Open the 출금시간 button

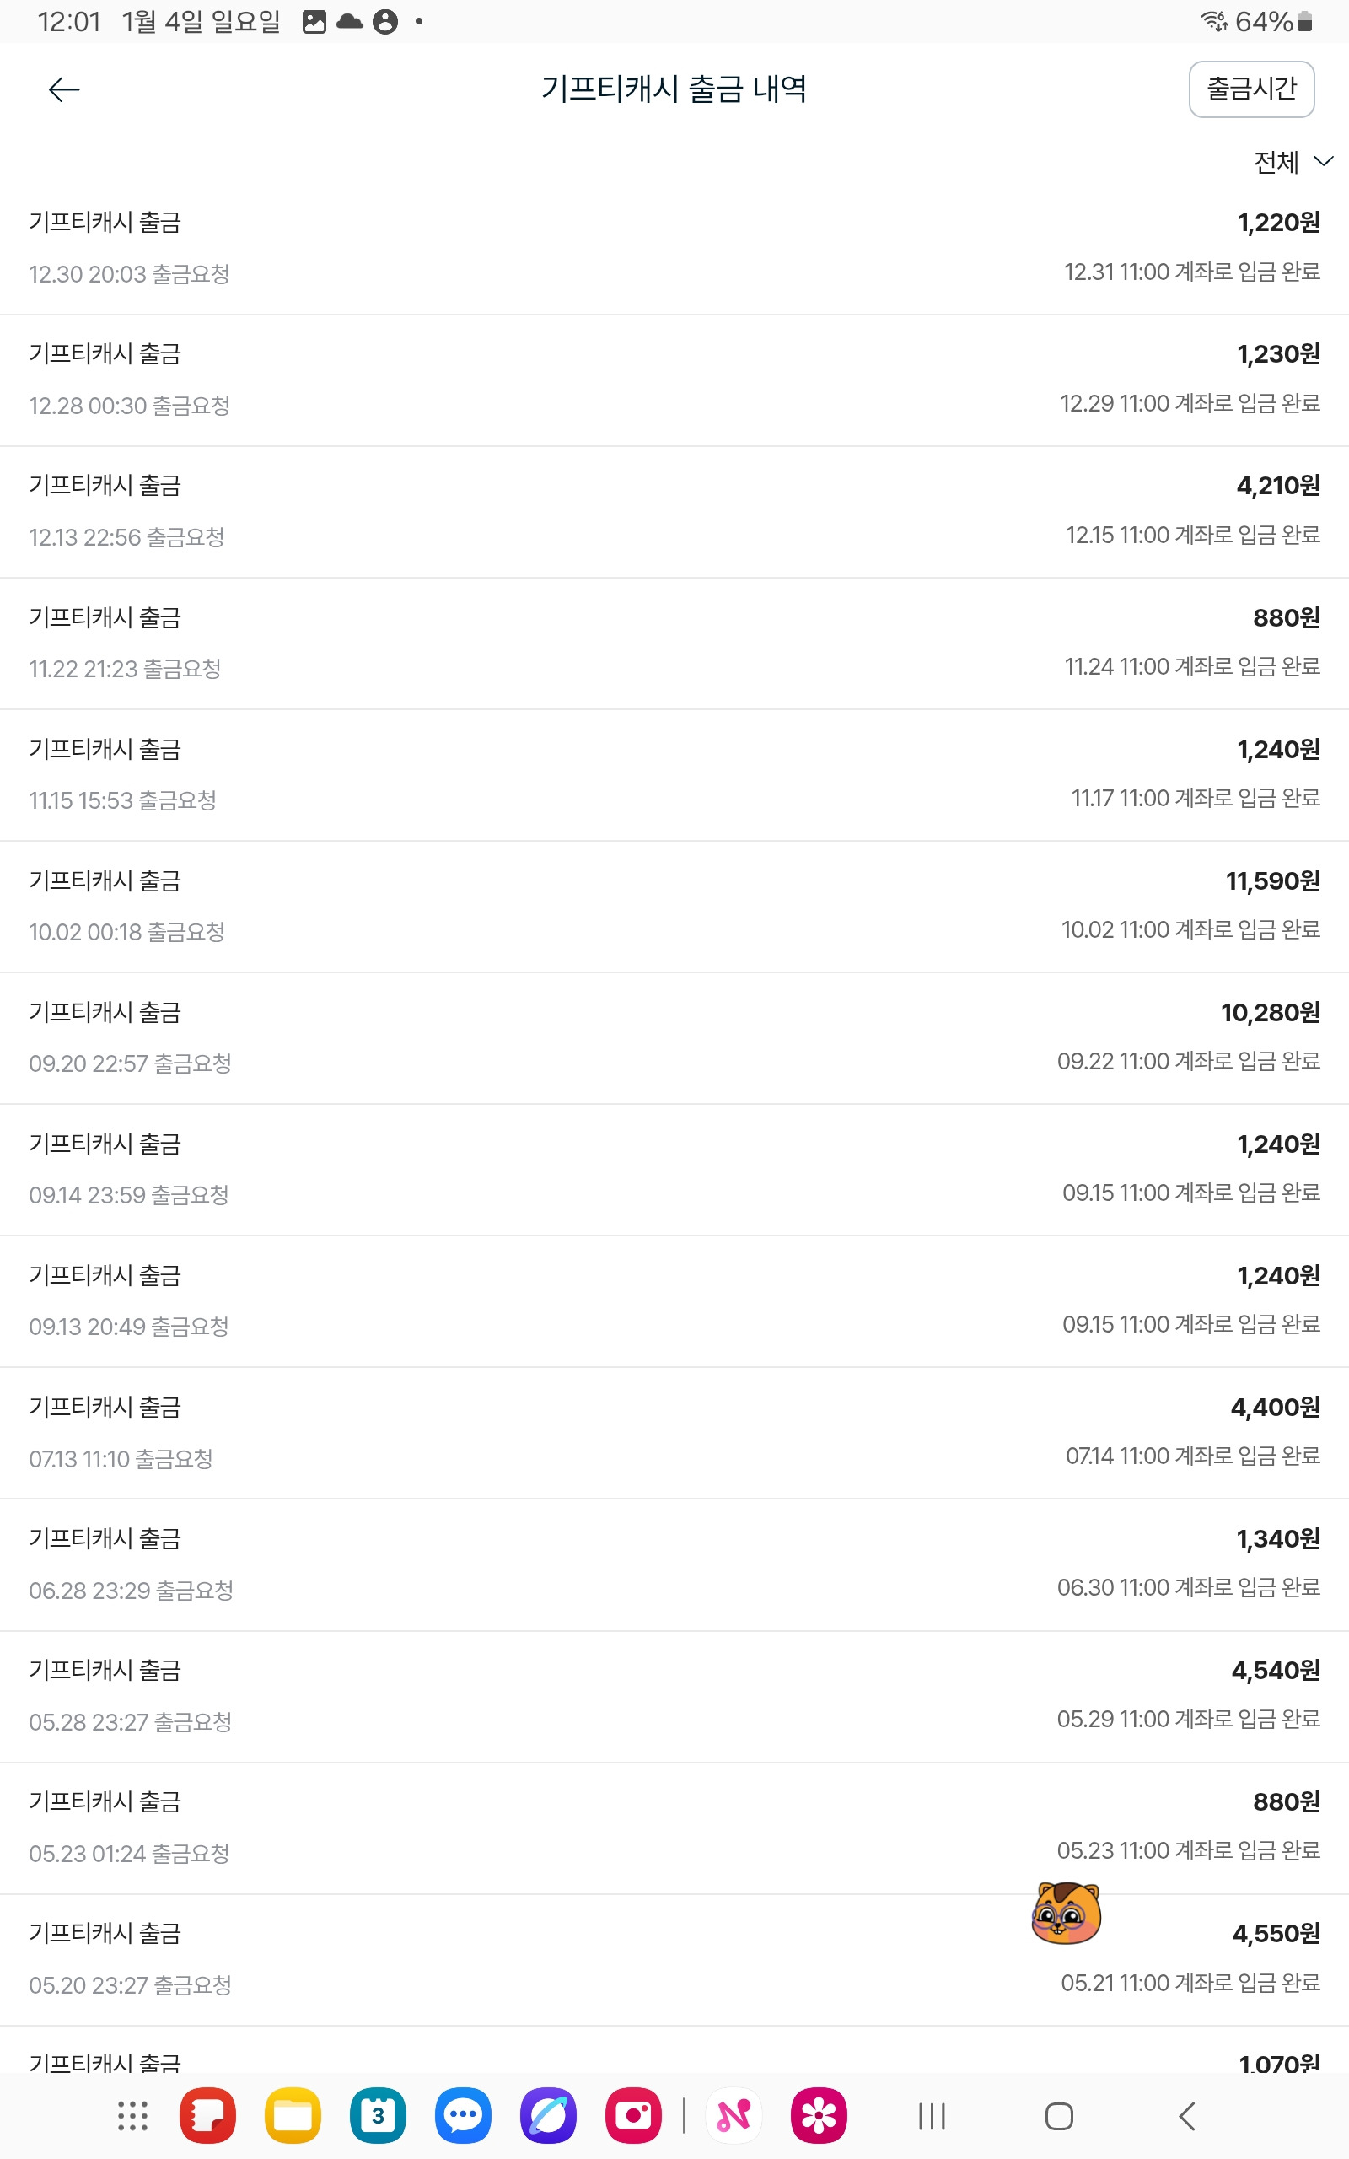tap(1251, 89)
